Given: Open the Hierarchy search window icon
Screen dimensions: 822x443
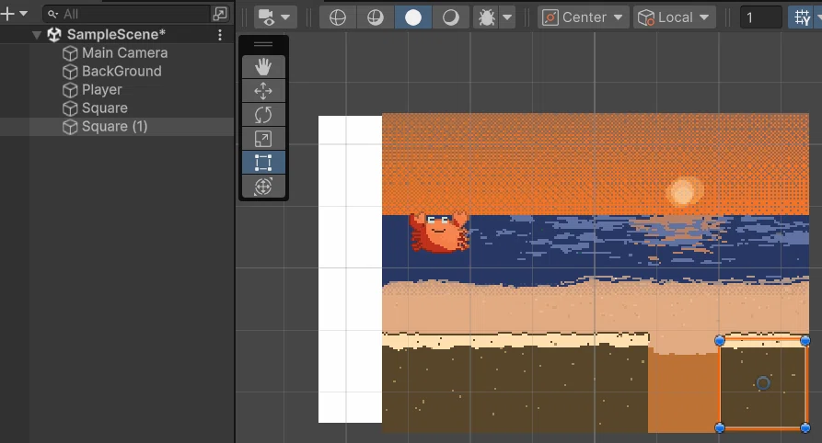Looking at the screenshot, I should (x=220, y=14).
